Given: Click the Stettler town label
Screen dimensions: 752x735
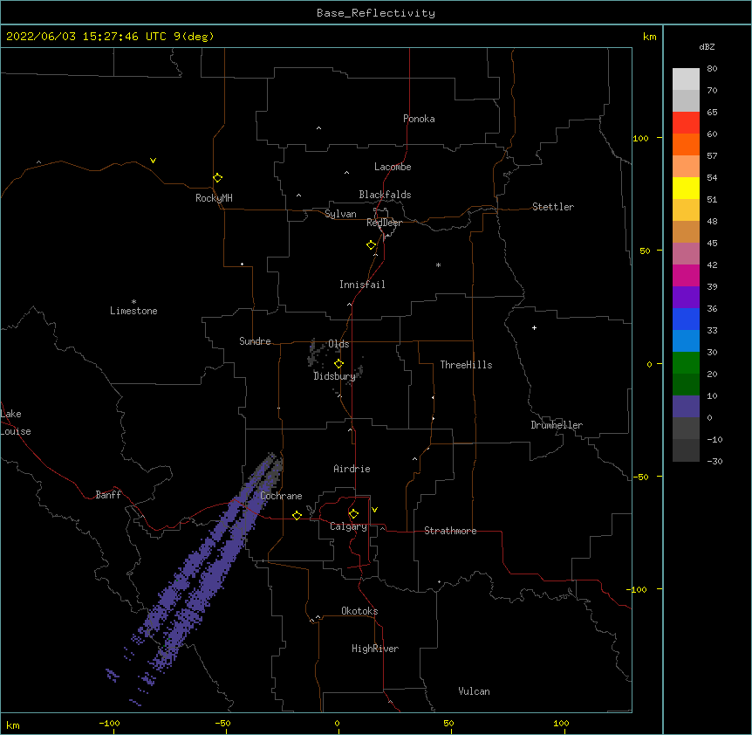Looking at the screenshot, I should (553, 207).
